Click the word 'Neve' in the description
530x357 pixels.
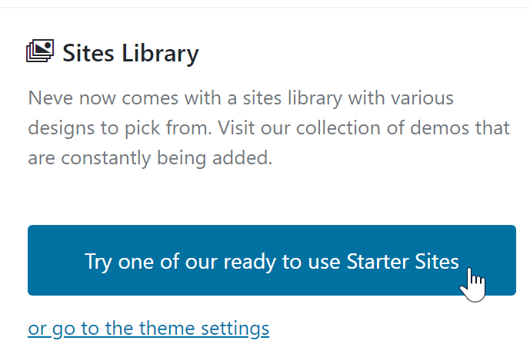point(48,99)
